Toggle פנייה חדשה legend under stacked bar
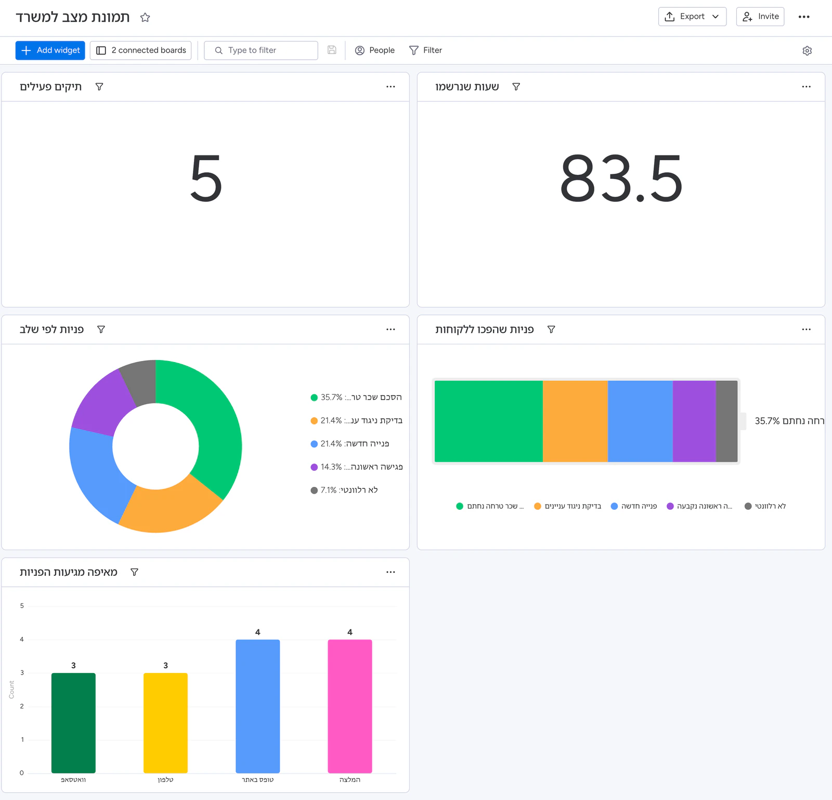Image resolution: width=832 pixels, height=800 pixels. coord(633,506)
